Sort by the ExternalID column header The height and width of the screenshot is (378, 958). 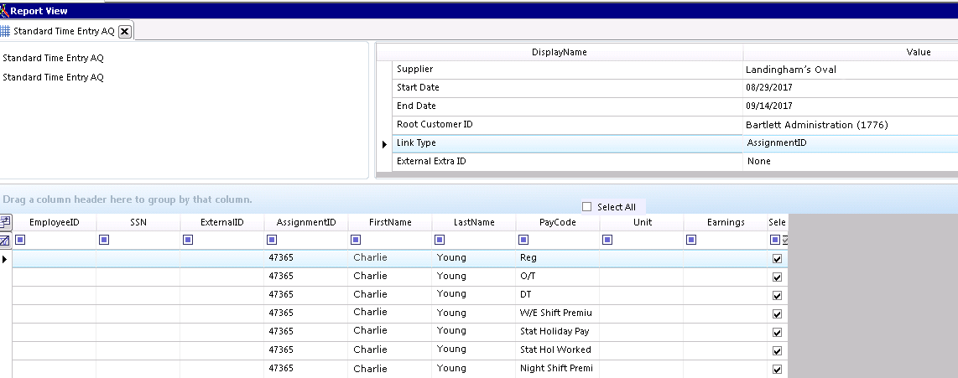click(x=221, y=222)
